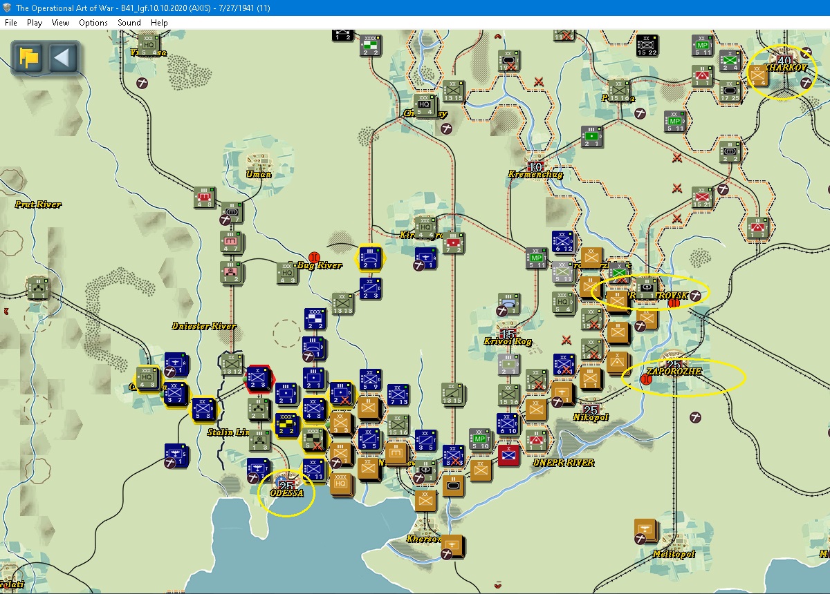Open the Options menu
The width and height of the screenshot is (830, 594).
point(93,23)
